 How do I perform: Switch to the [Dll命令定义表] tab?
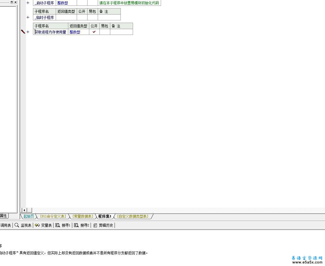(53, 216)
